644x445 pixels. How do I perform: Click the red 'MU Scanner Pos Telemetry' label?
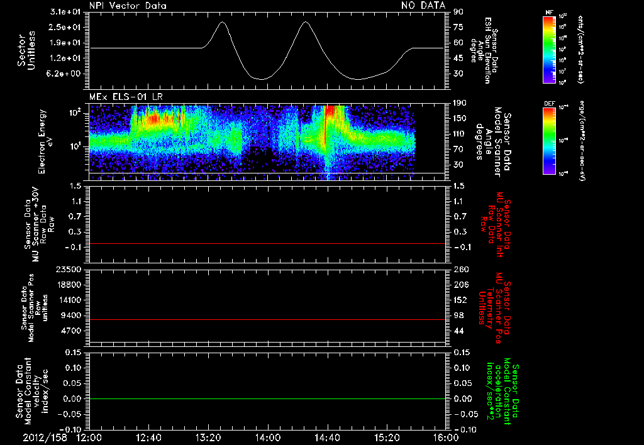coord(494,308)
